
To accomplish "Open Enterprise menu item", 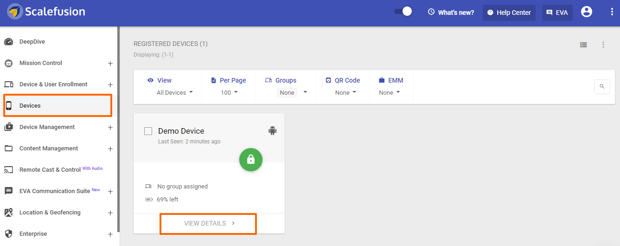I will point(33,234).
